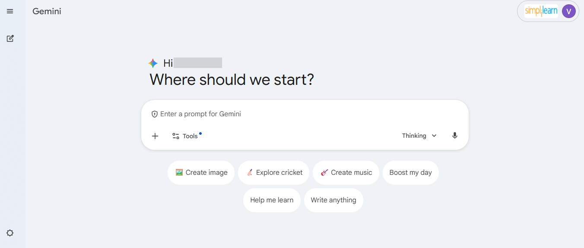Open a new chat with the compose icon
Image resolution: width=584 pixels, height=248 pixels.
point(10,38)
